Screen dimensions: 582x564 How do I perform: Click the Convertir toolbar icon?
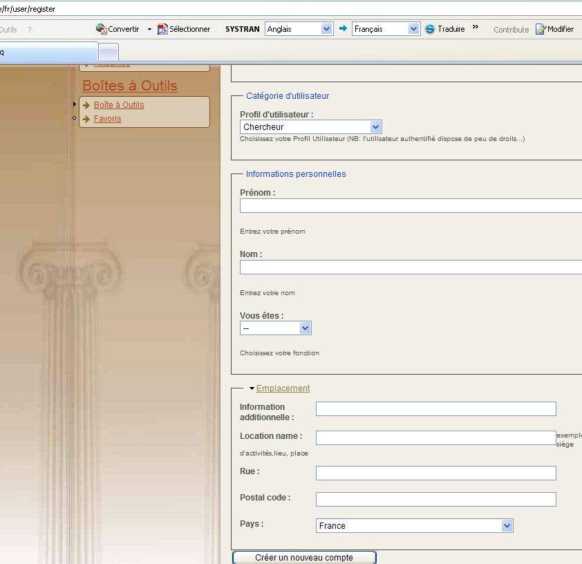(x=102, y=29)
